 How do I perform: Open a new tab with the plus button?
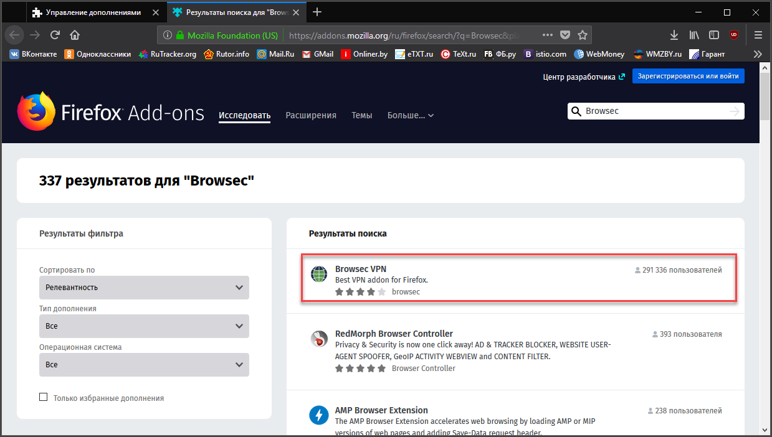(318, 12)
